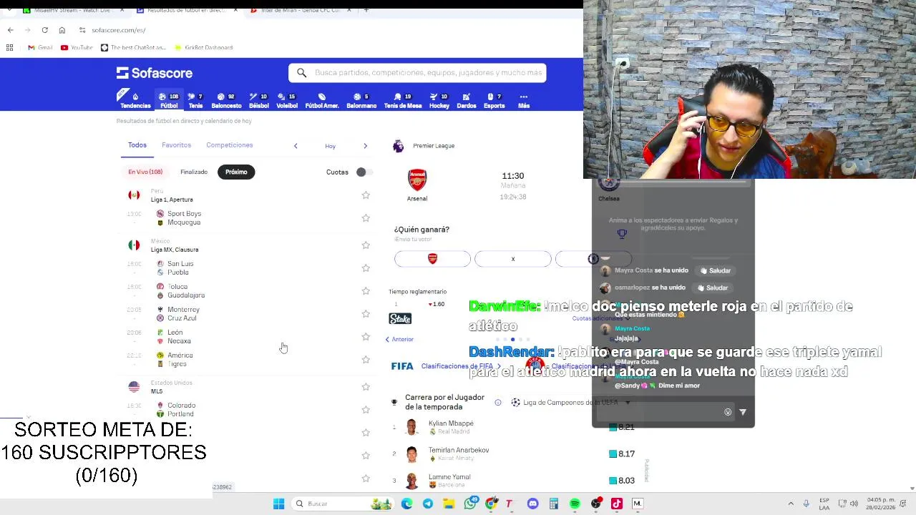Select the Dardos sport icon
916x515 pixels.
[467, 100]
